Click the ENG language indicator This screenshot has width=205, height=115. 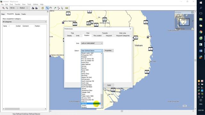201,104
